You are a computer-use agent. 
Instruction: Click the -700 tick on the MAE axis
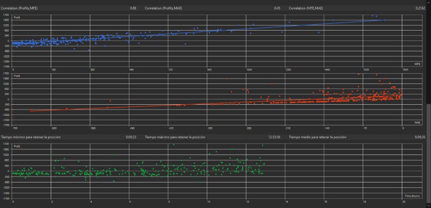[15, 128]
